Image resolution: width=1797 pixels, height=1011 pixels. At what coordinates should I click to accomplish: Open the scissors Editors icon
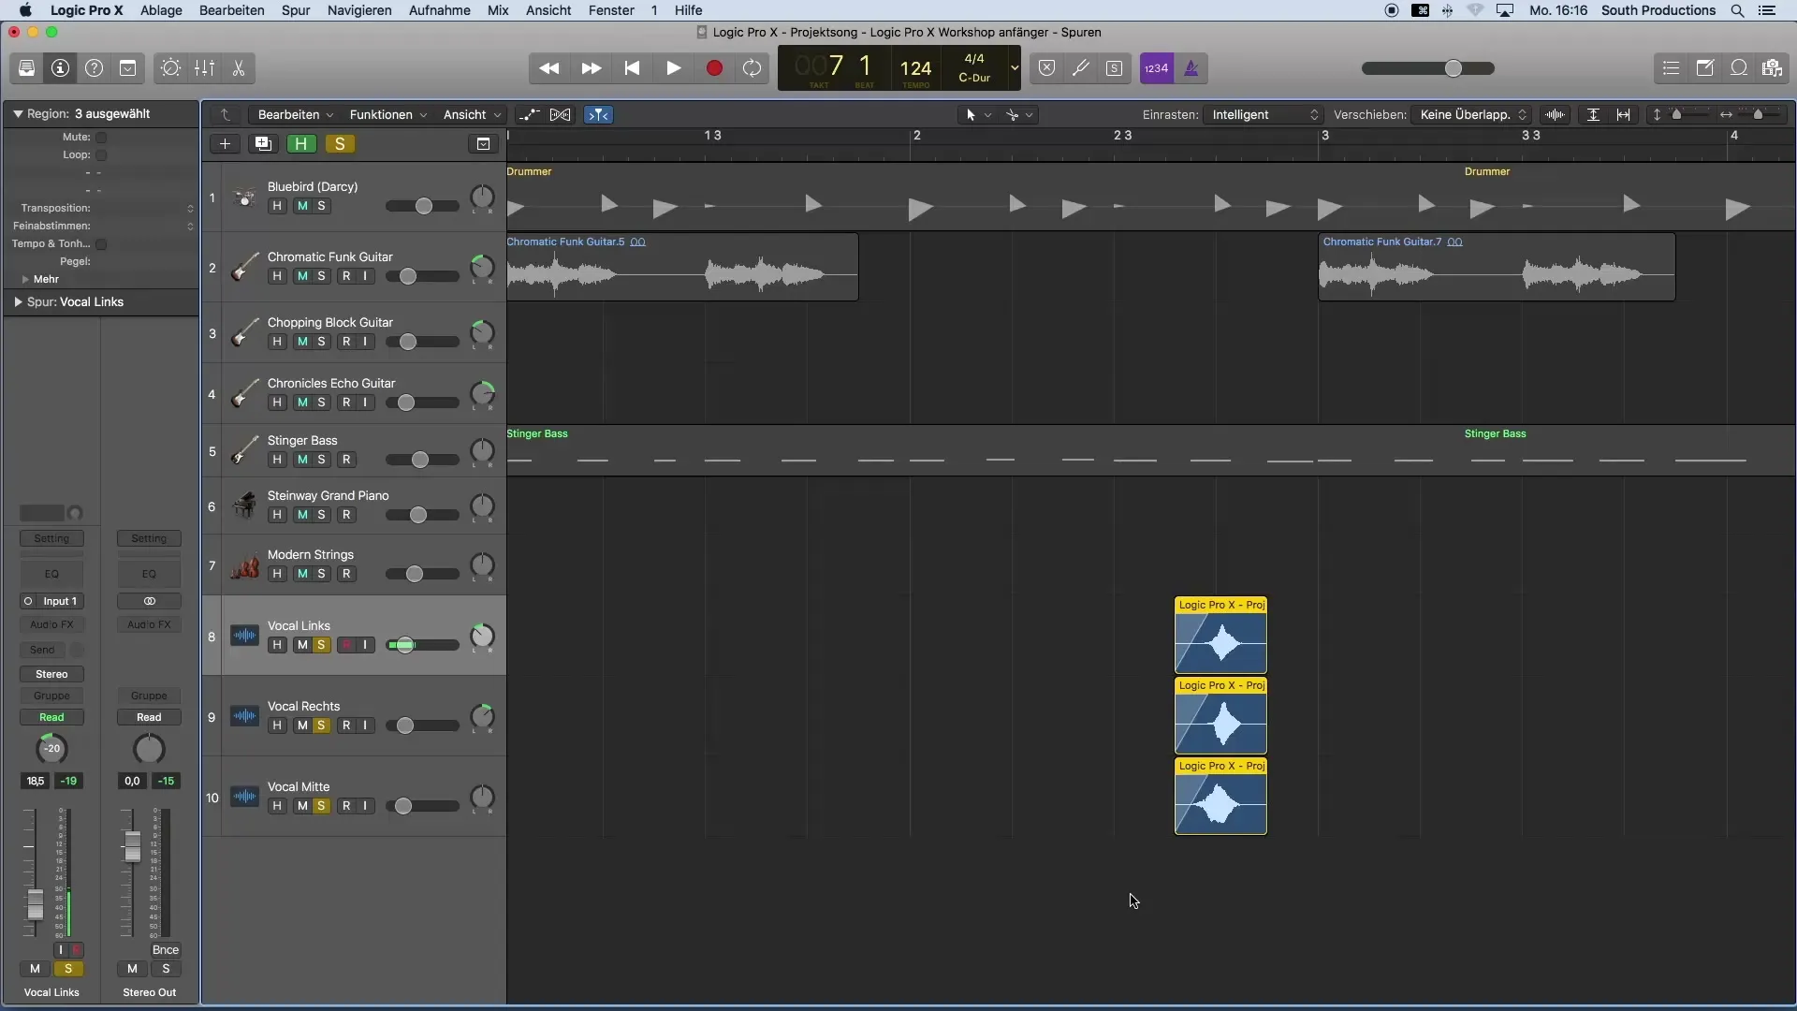(x=238, y=68)
